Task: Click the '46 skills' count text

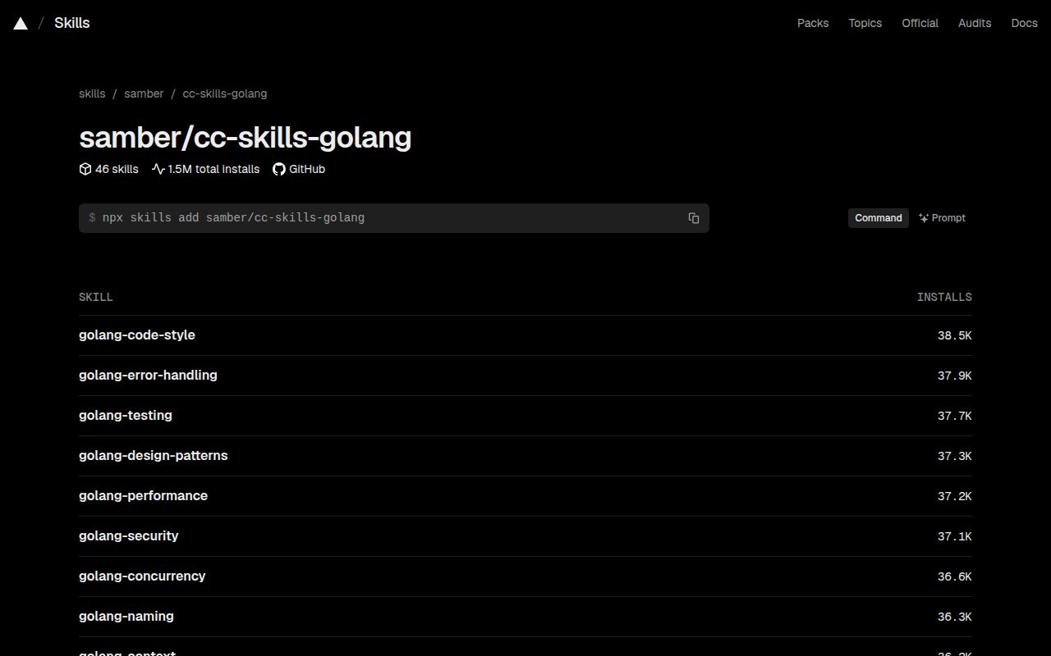Action: pyautogui.click(x=117, y=169)
